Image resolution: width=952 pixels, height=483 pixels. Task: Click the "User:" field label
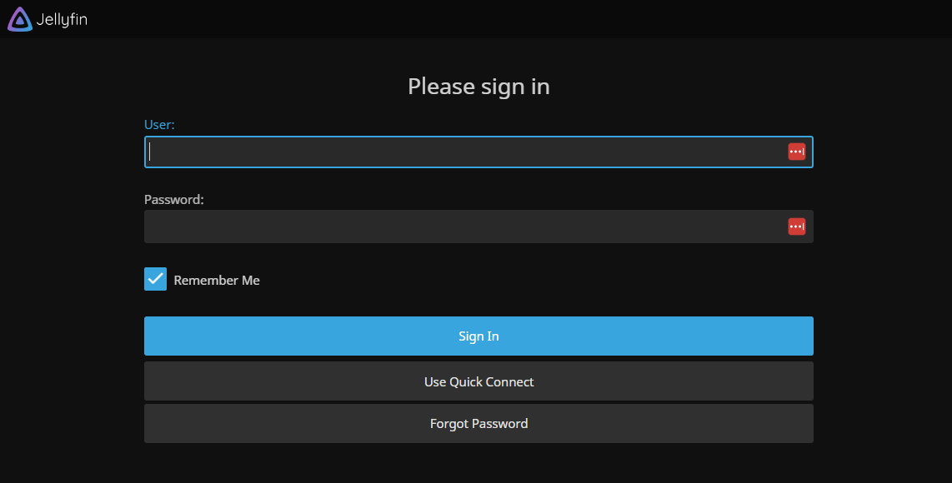tap(159, 125)
